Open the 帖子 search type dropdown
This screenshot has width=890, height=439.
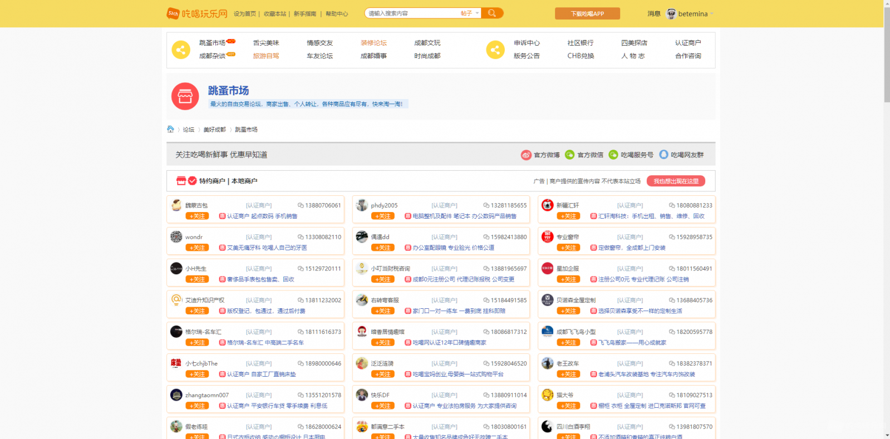pyautogui.click(x=470, y=13)
